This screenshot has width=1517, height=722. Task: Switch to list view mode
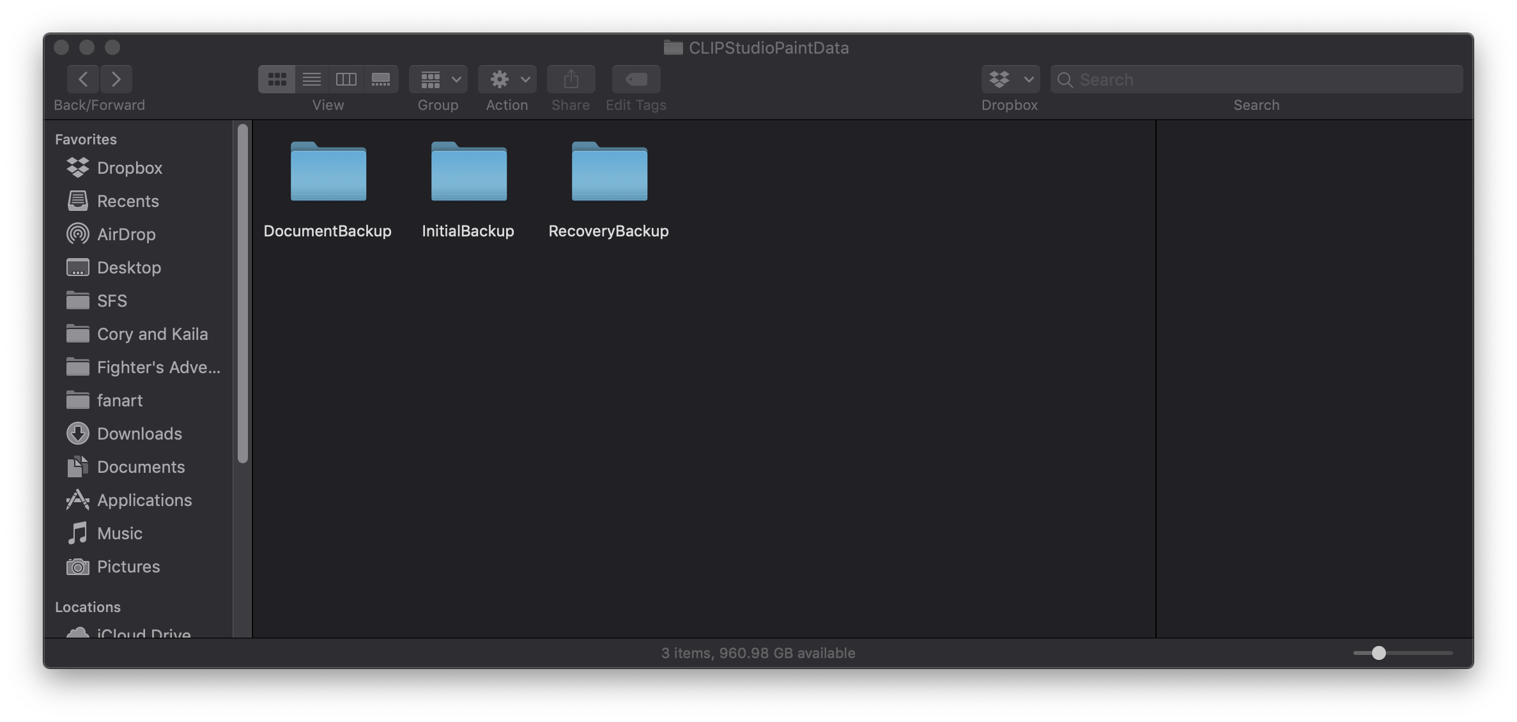coord(312,79)
